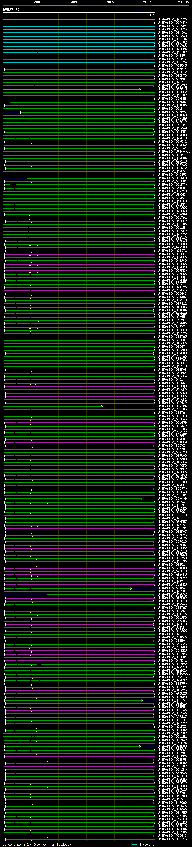192x847 pixels.
Task: Click the green alignment bar for Q42852
Action: (101, 595)
